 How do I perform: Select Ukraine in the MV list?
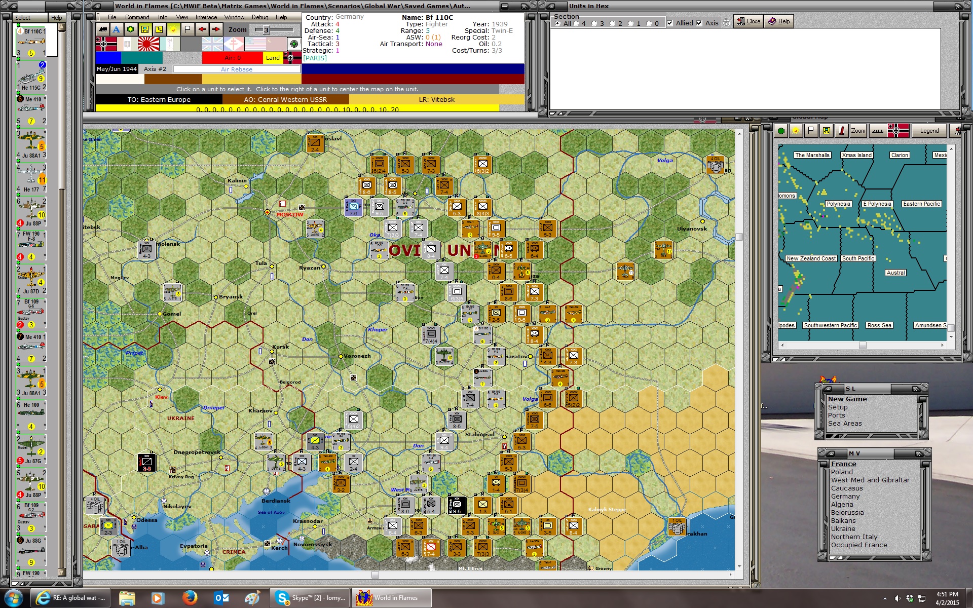[x=843, y=529]
